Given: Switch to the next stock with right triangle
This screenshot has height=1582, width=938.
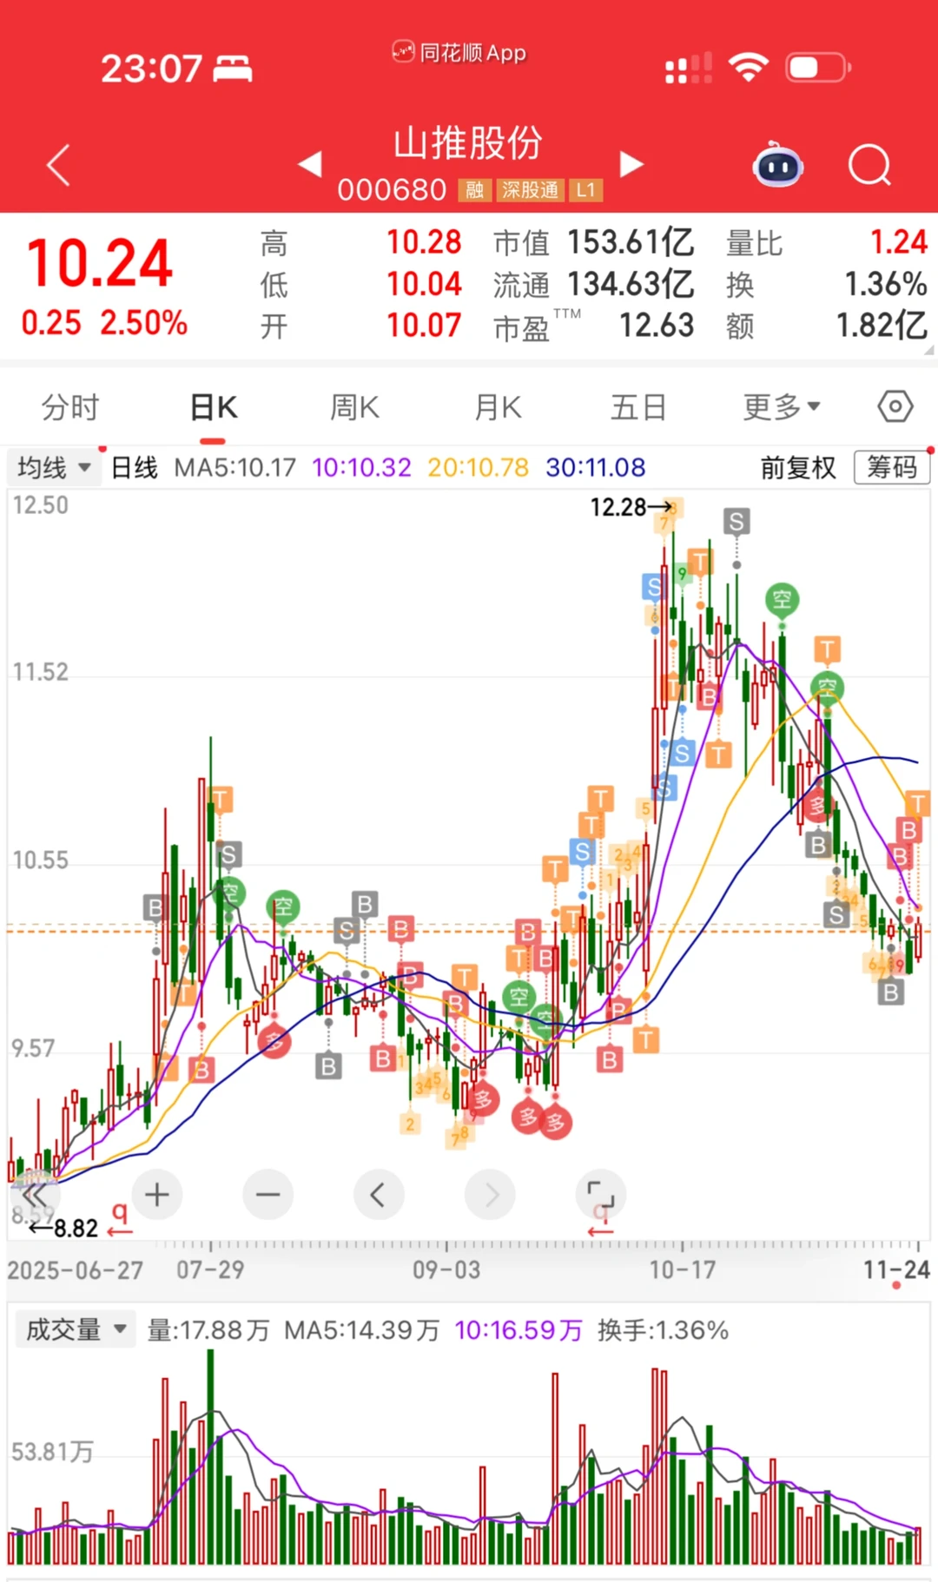Looking at the screenshot, I should tap(631, 163).
